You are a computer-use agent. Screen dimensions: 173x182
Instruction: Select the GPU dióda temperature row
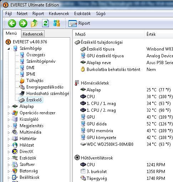tap(126, 124)
